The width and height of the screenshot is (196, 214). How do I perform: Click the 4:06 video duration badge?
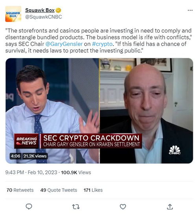coord(16,156)
